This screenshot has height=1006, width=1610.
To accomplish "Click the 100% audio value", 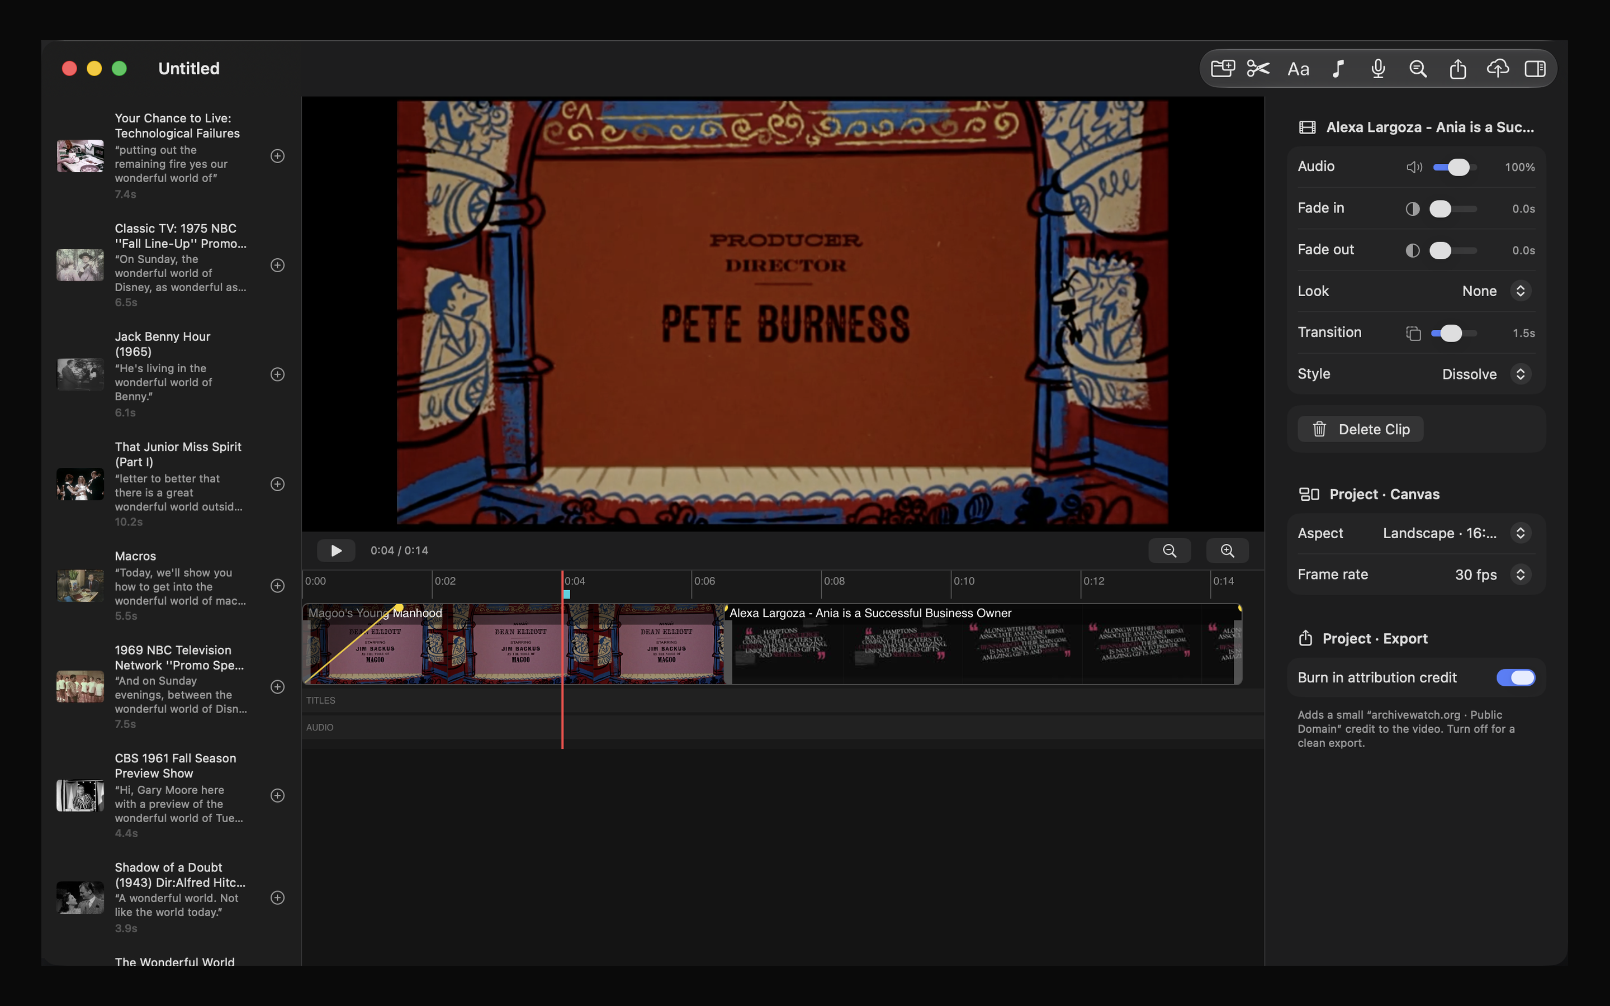I will coord(1519,168).
